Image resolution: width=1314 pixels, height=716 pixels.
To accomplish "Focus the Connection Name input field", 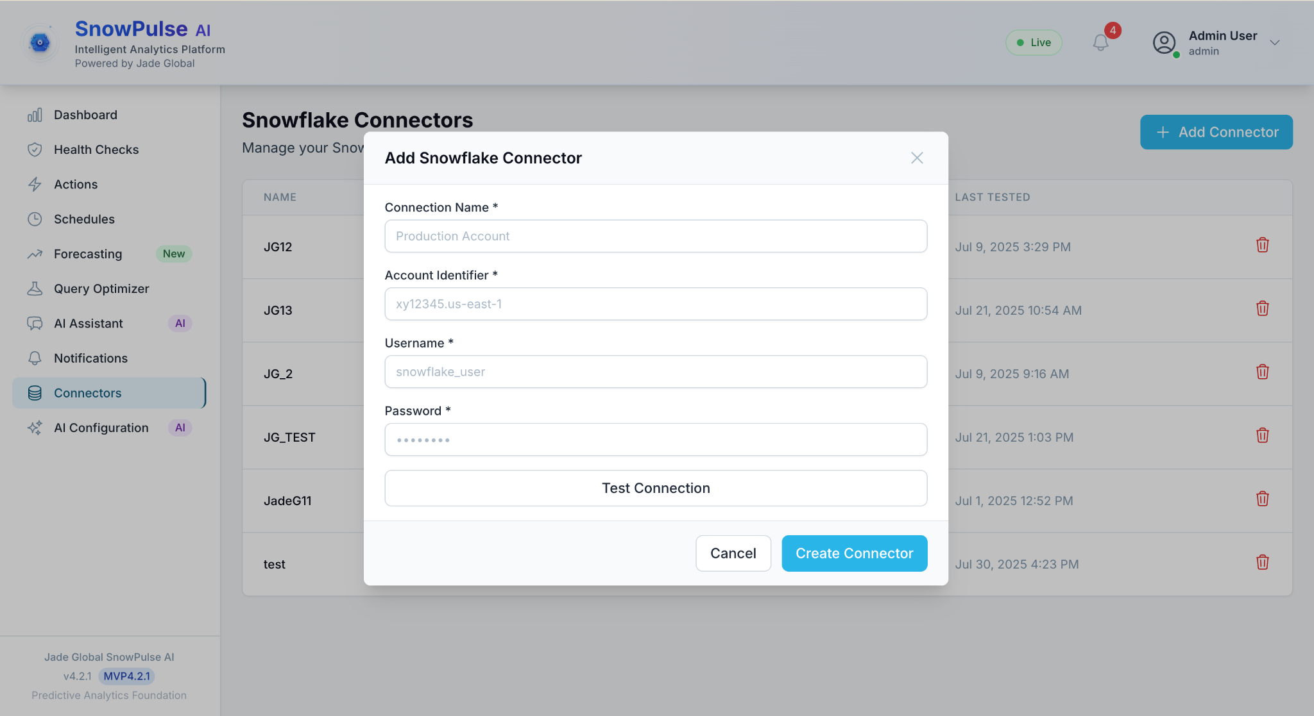I will (x=655, y=236).
